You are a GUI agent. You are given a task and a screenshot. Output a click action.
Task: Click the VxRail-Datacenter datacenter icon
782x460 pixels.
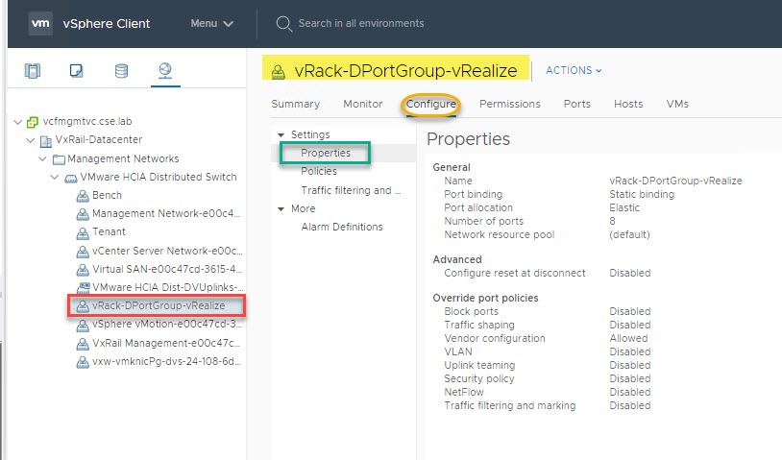[46, 140]
